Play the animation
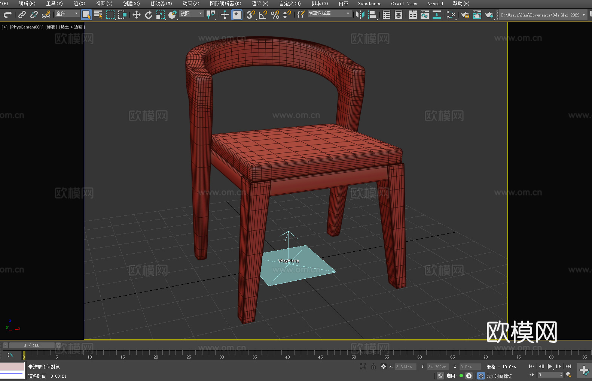 tap(550, 366)
